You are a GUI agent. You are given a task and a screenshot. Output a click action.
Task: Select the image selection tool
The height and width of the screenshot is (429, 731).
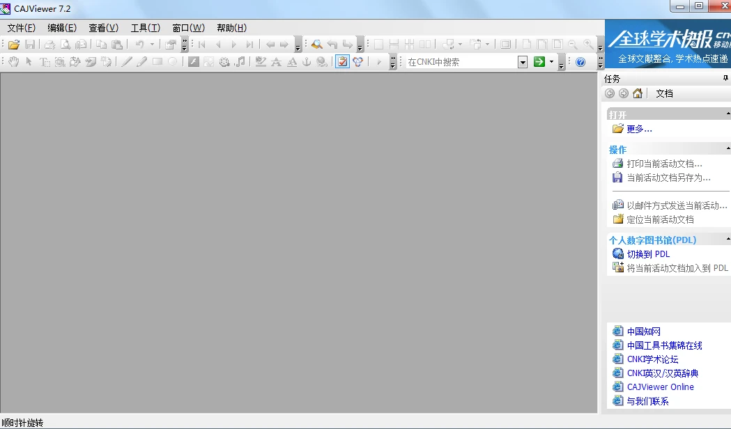coord(60,61)
